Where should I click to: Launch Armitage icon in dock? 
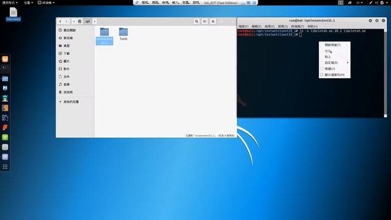coord(5,98)
